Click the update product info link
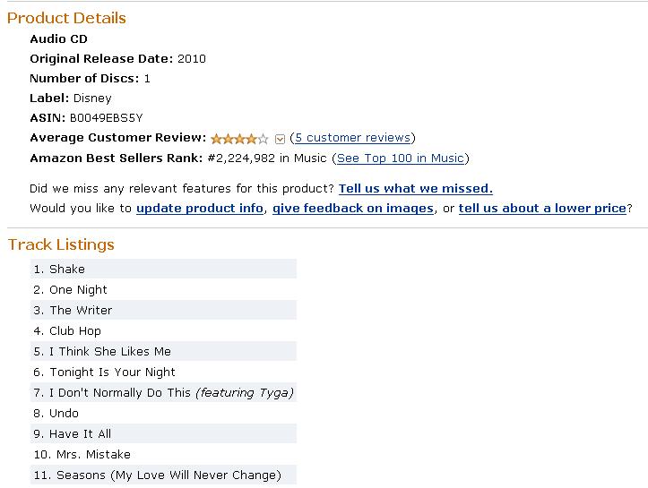This screenshot has width=648, height=488. pos(200,209)
